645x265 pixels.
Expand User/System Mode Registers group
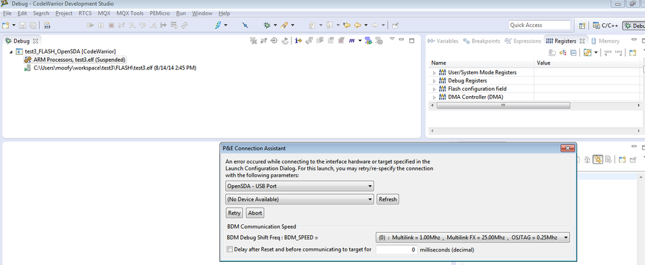(x=434, y=73)
